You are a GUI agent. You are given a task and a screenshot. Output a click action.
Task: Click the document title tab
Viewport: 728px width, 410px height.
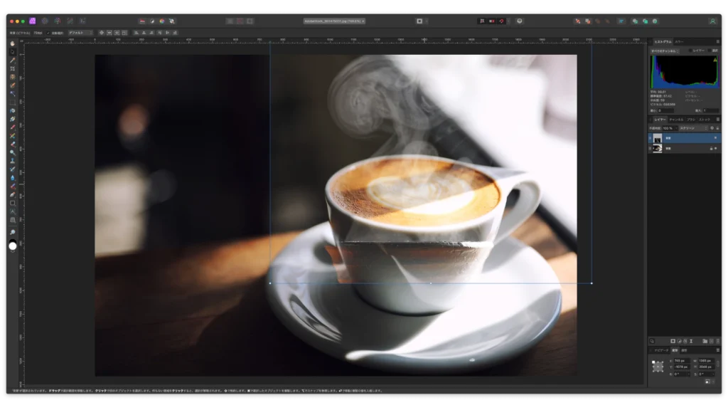coord(334,21)
